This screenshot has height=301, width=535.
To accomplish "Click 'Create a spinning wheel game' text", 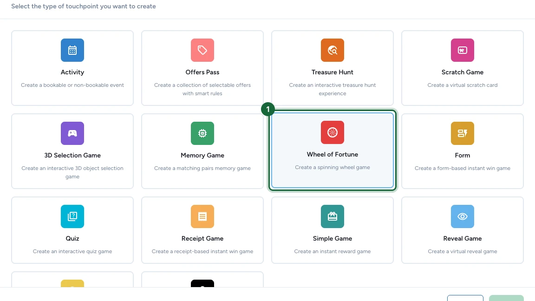I will point(333,167).
